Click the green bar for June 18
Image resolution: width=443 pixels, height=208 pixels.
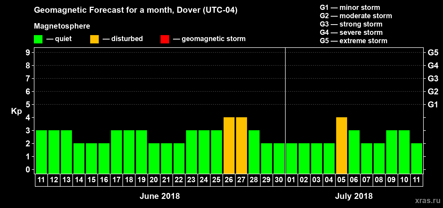coord(129,152)
